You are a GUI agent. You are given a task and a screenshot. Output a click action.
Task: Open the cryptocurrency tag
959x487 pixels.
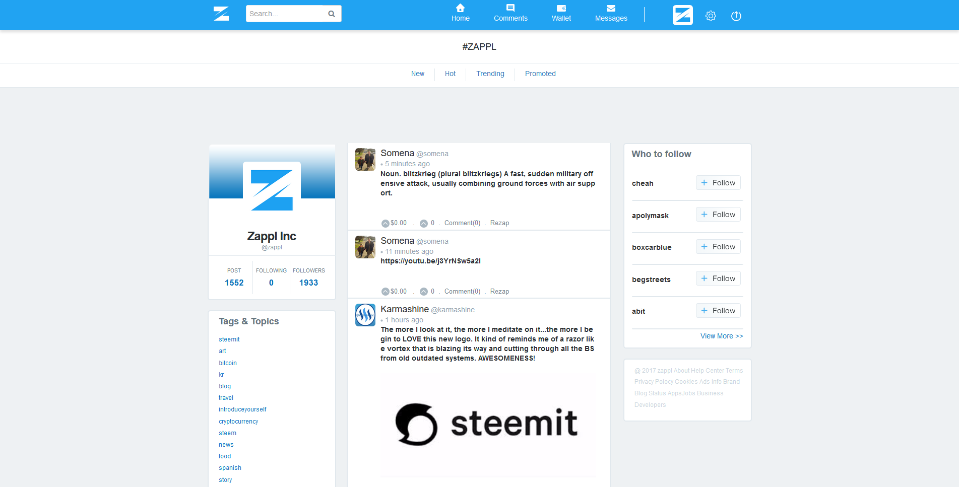238,422
